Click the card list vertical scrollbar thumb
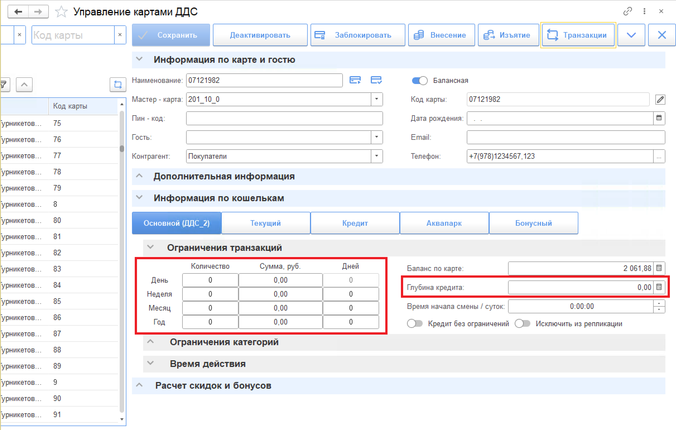This screenshot has width=676, height=430. (x=122, y=148)
